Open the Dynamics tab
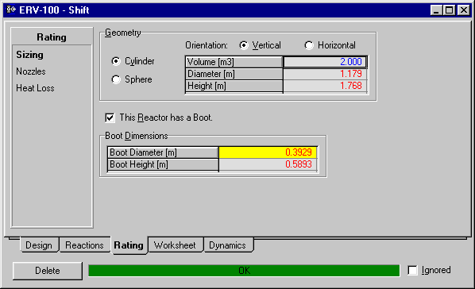Viewport: 475px width, 289px height. (228, 245)
